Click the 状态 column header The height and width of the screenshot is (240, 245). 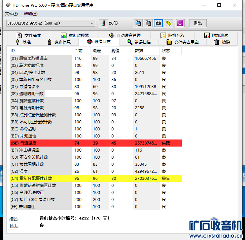pos(171,51)
